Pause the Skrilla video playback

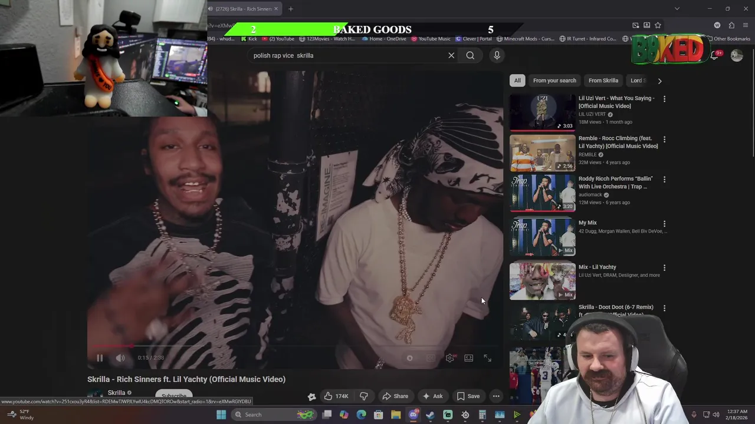pyautogui.click(x=100, y=357)
